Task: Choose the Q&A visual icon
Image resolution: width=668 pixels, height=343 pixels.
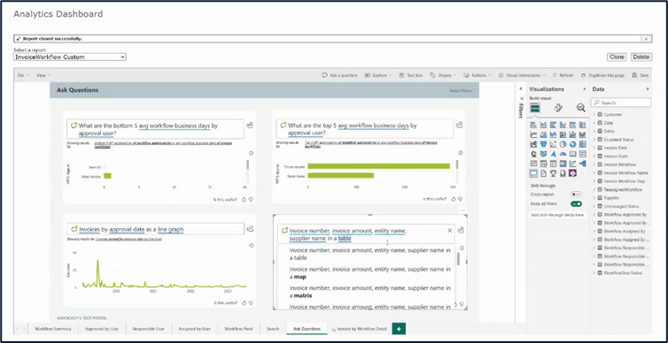Action: (x=533, y=173)
